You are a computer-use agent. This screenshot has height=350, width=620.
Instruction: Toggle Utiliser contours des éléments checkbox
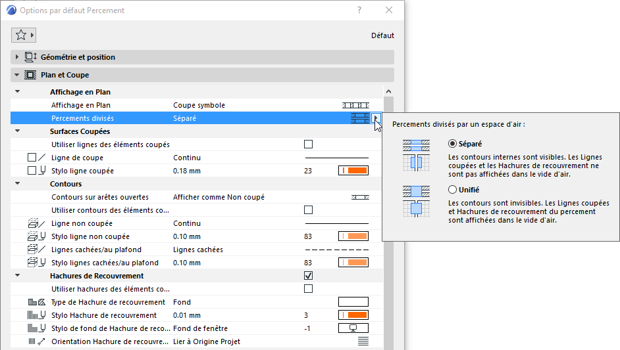(309, 210)
